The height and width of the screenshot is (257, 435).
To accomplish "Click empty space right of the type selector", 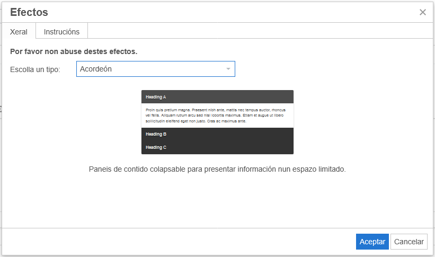I will [329, 69].
